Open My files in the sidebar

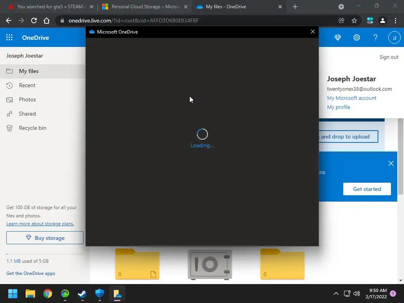point(43,71)
